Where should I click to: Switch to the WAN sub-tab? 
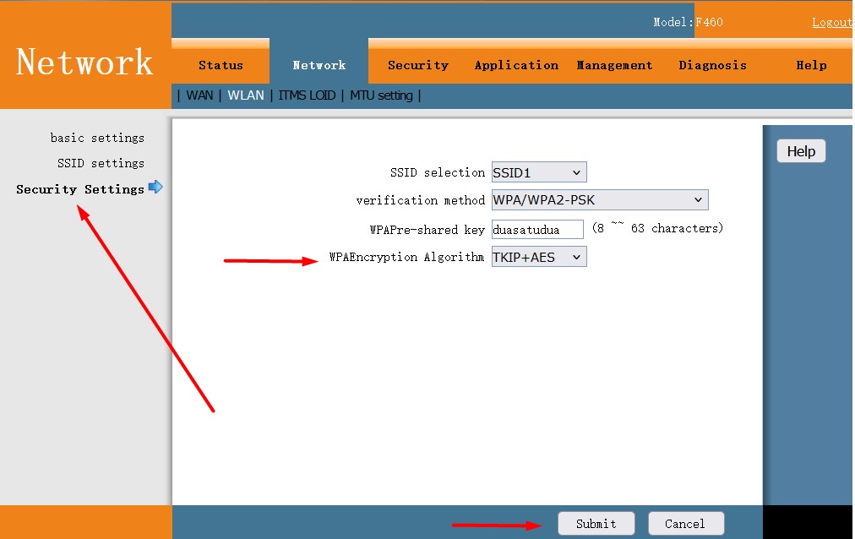199,95
